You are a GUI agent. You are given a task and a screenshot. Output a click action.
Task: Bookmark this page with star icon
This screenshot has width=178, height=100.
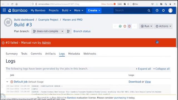(128, 4)
